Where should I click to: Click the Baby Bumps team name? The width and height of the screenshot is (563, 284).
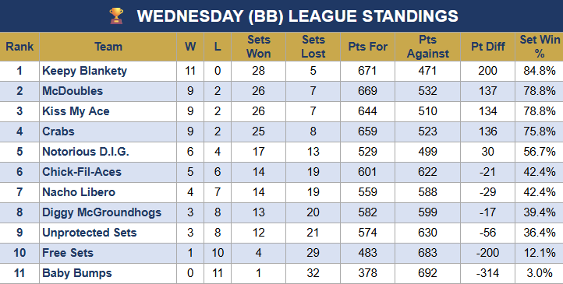point(77,273)
